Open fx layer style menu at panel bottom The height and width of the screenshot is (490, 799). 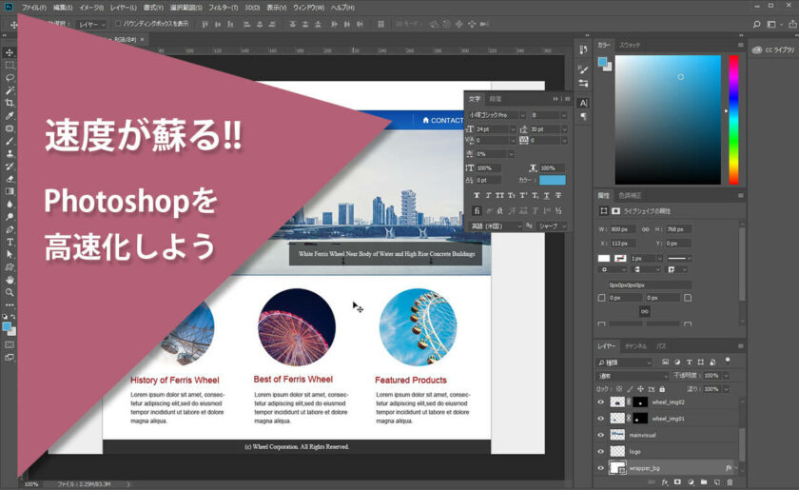pos(665,481)
